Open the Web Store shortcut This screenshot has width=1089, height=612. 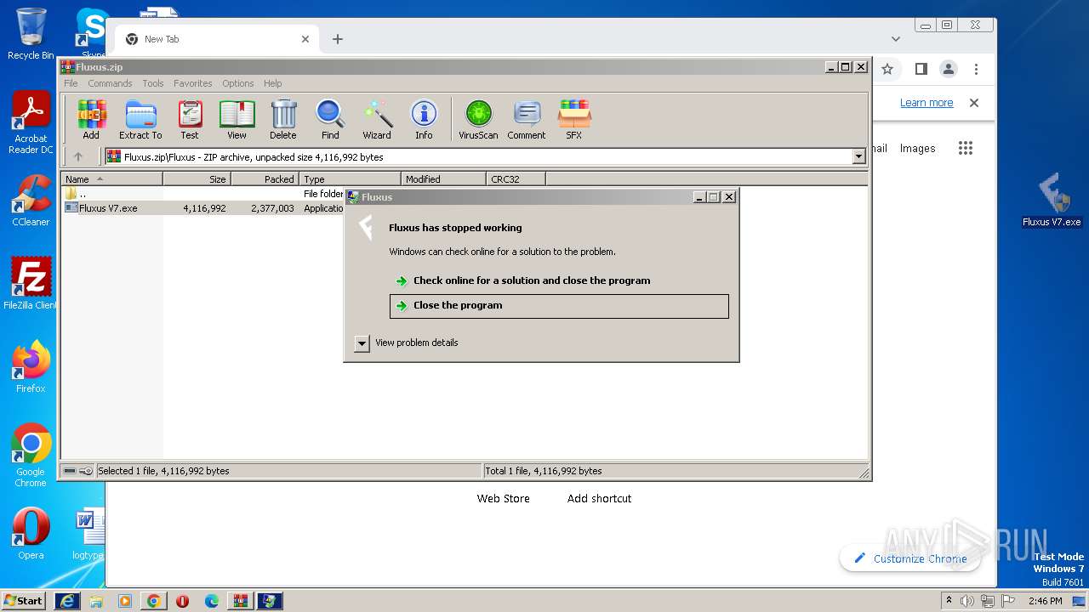click(503, 498)
